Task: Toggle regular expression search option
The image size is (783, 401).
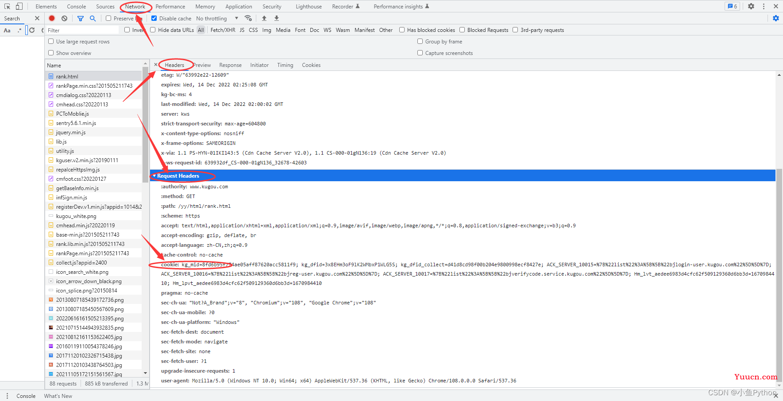Action: click(x=19, y=30)
